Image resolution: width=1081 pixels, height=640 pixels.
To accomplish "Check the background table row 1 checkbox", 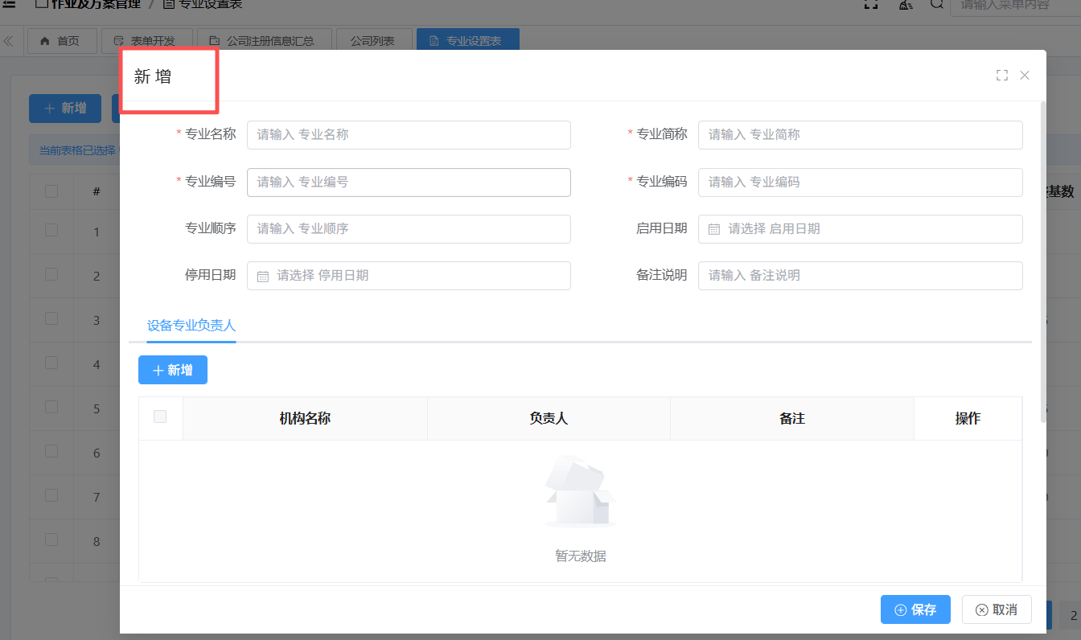I will click(x=51, y=230).
